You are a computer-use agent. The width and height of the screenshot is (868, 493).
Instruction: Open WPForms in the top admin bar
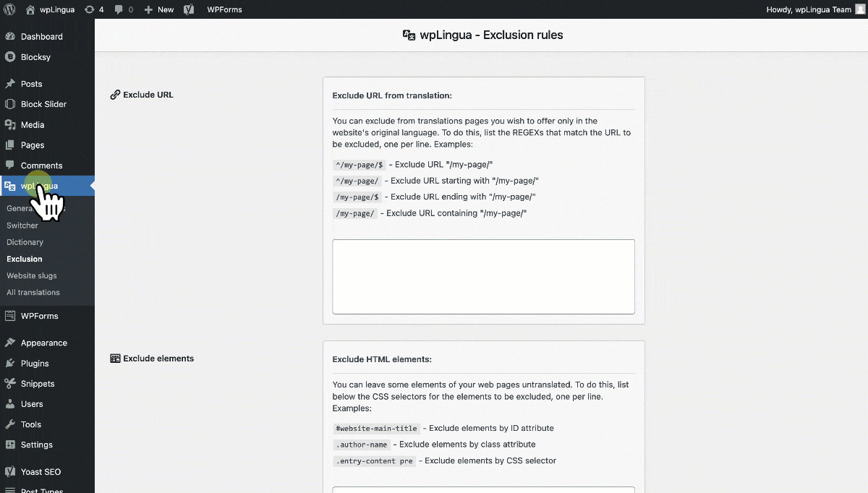coord(224,9)
